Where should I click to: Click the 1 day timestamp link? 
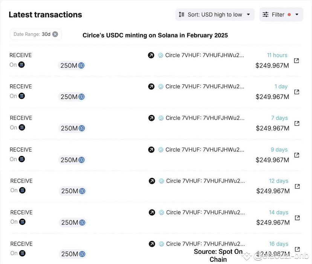(281, 86)
